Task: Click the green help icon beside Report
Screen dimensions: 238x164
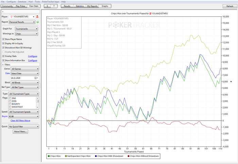Action: pyautogui.click(x=38, y=22)
